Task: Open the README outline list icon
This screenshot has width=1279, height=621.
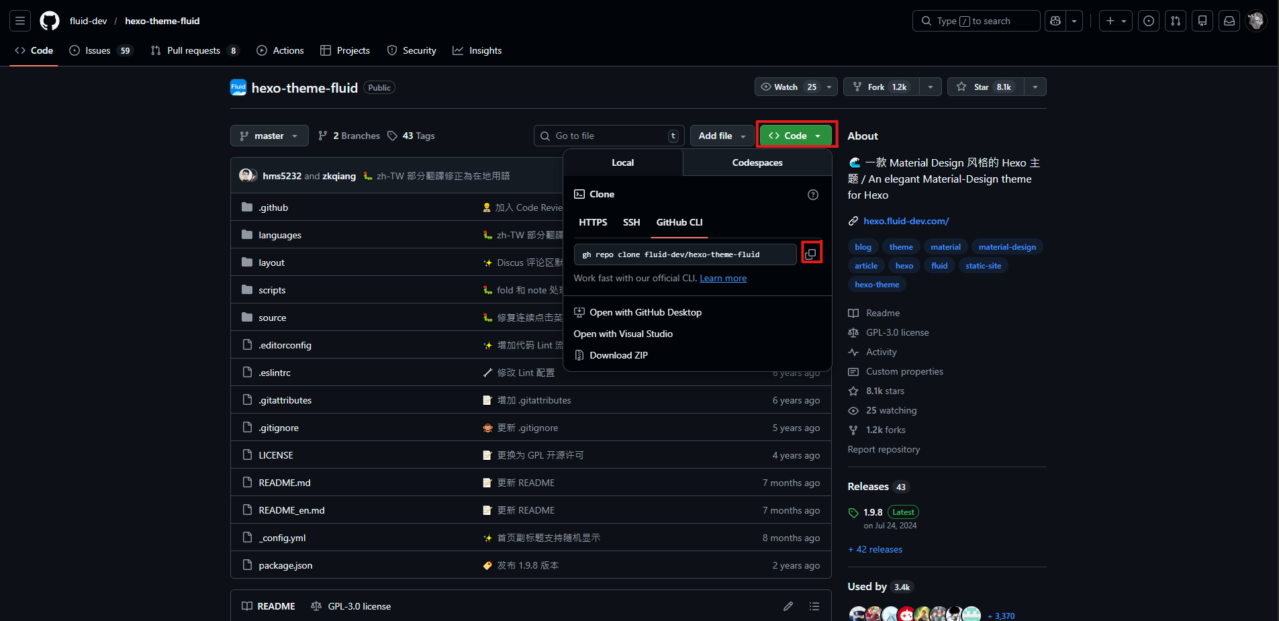Action: tap(814, 606)
